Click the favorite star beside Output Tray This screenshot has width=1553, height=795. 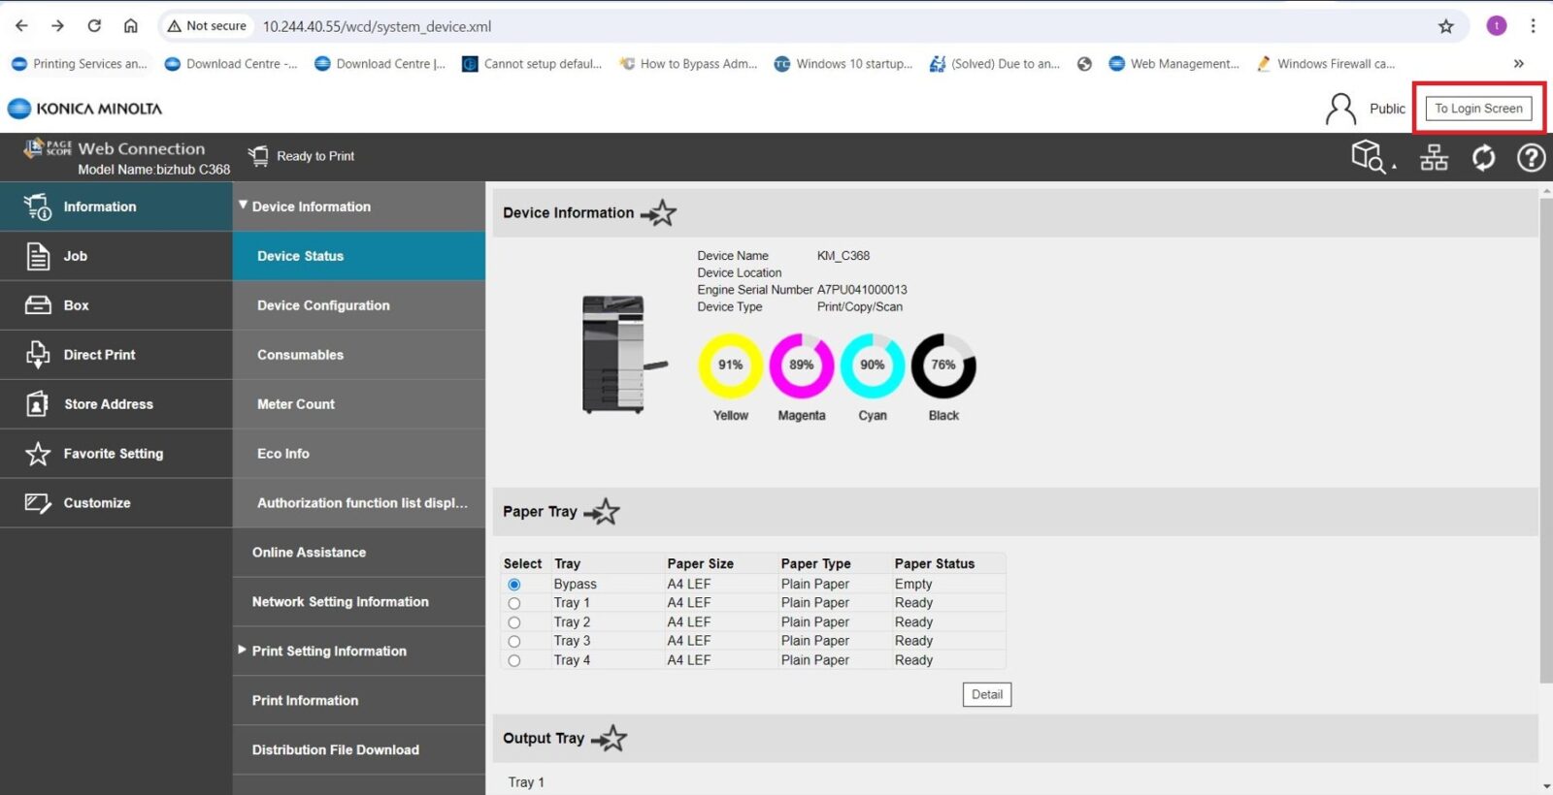(611, 739)
